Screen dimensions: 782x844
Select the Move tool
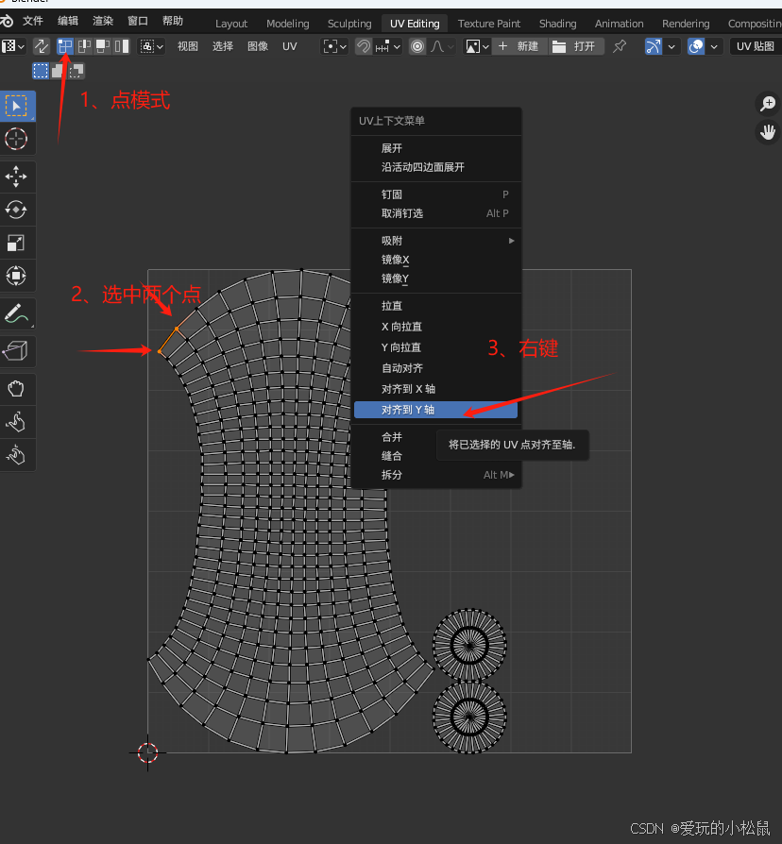17,177
